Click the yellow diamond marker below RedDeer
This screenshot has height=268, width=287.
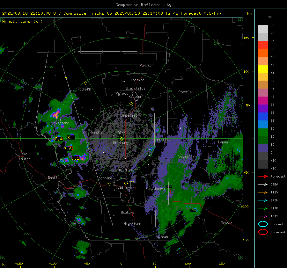coord(131,104)
